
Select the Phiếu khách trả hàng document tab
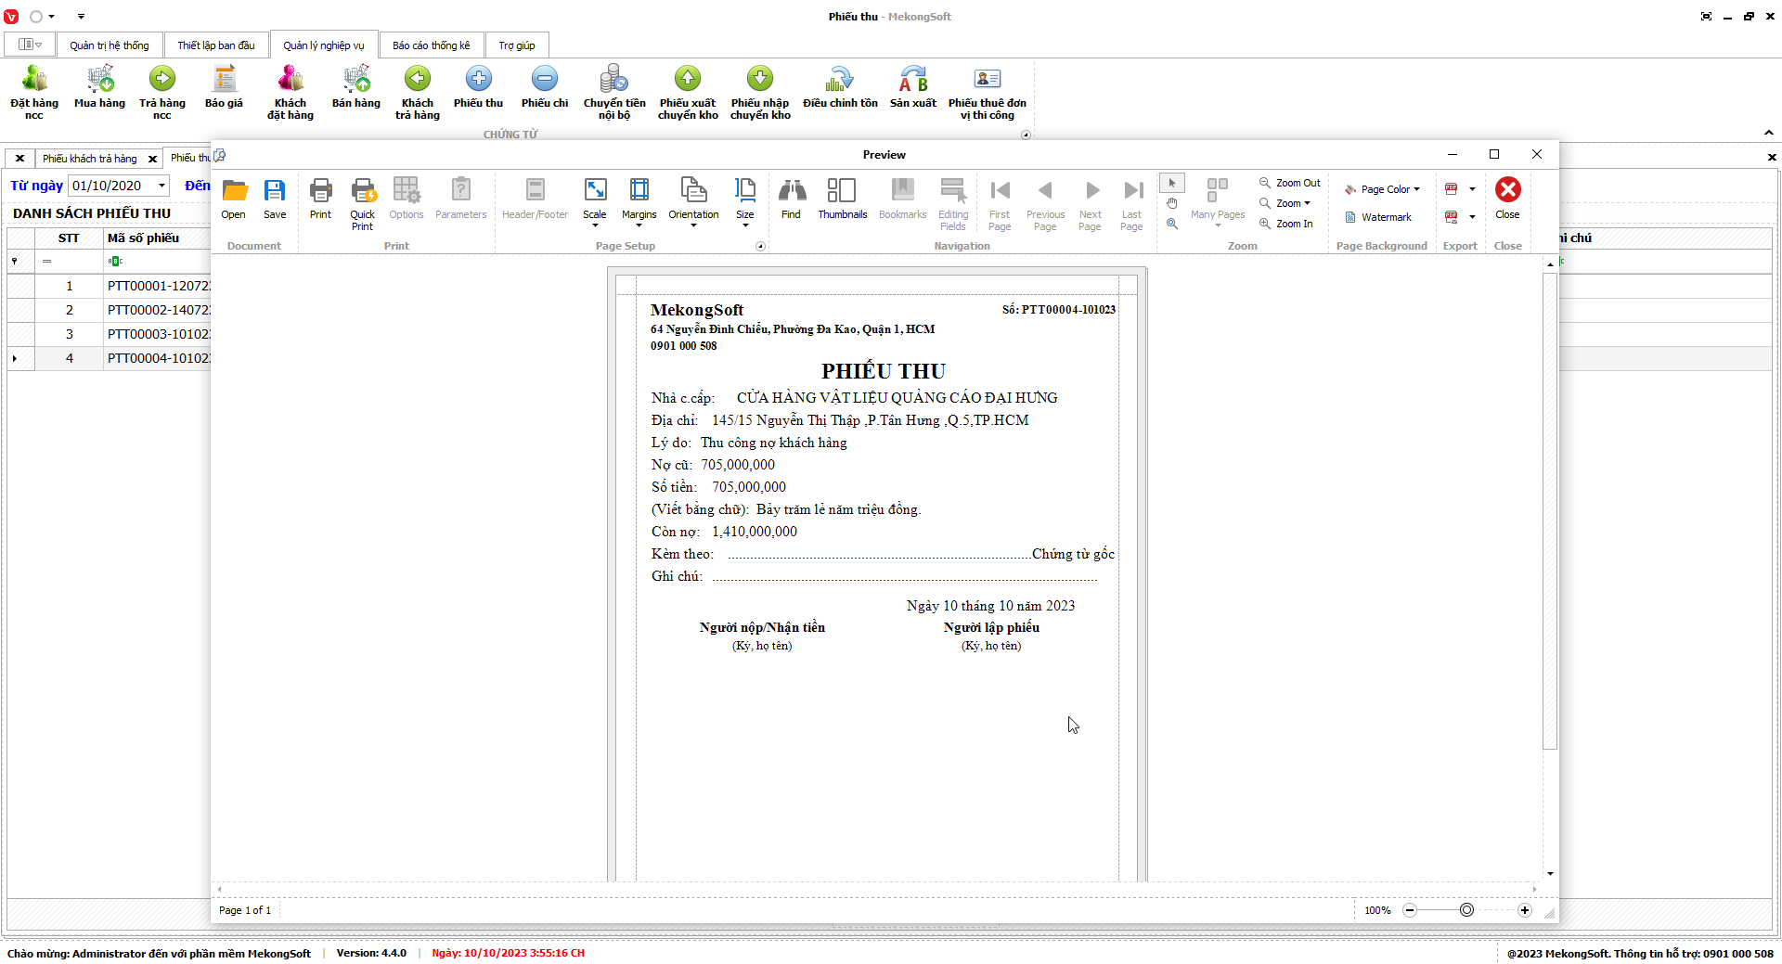coord(90,159)
